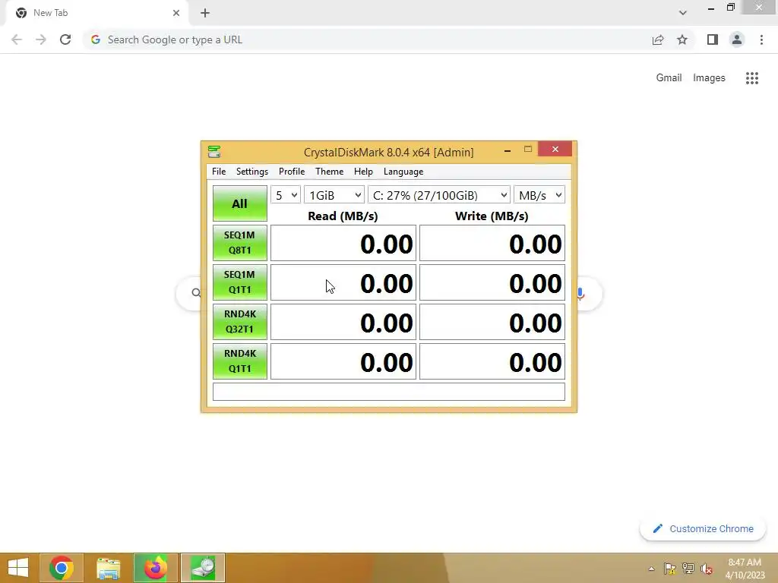This screenshot has height=583, width=778.
Task: Open Images link
Action: (x=709, y=78)
